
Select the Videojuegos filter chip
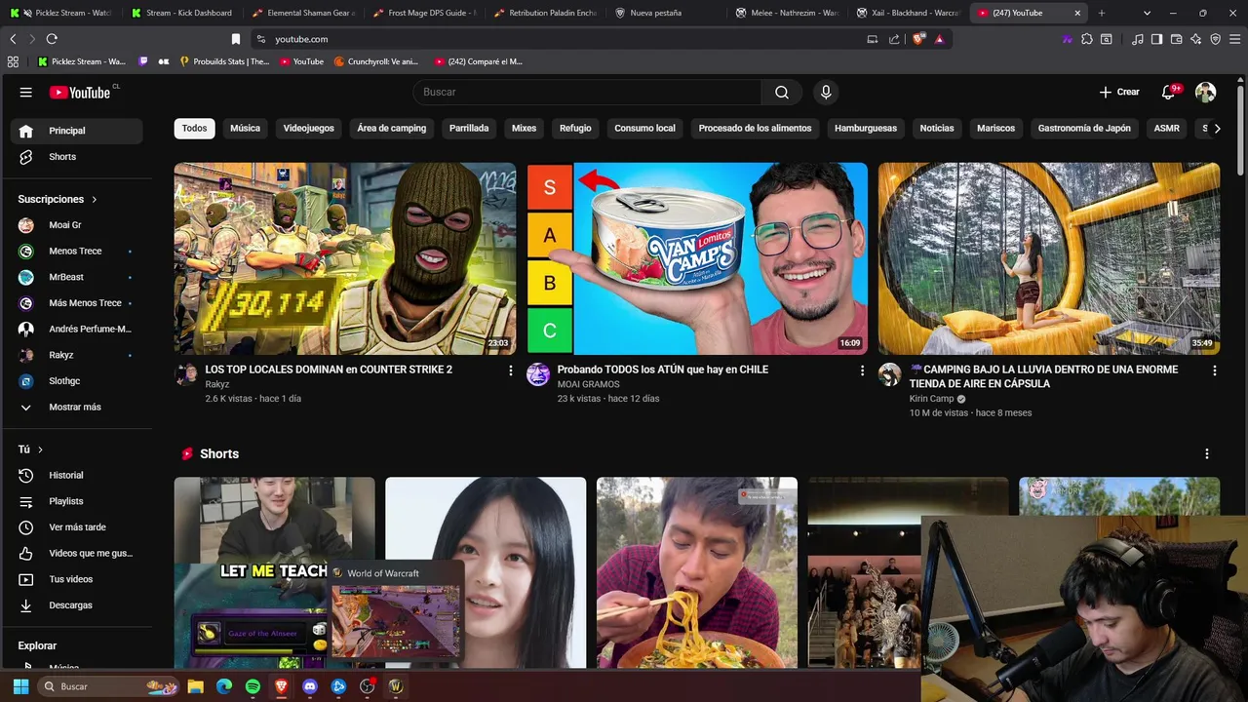(308, 128)
